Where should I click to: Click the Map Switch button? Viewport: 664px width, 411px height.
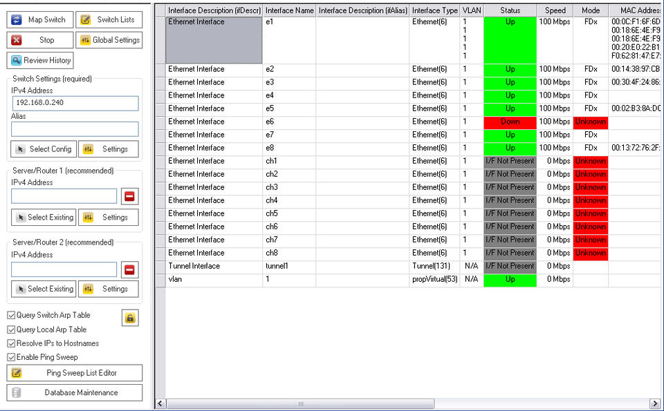click(40, 19)
